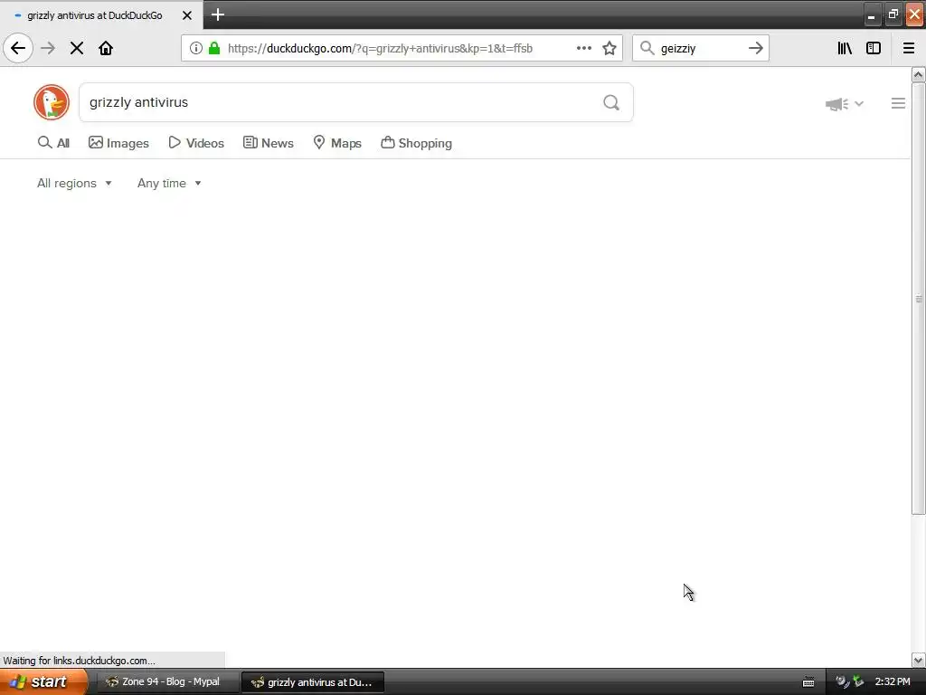Click the second system tray icon beside clock
926x695 pixels.
pos(858,682)
